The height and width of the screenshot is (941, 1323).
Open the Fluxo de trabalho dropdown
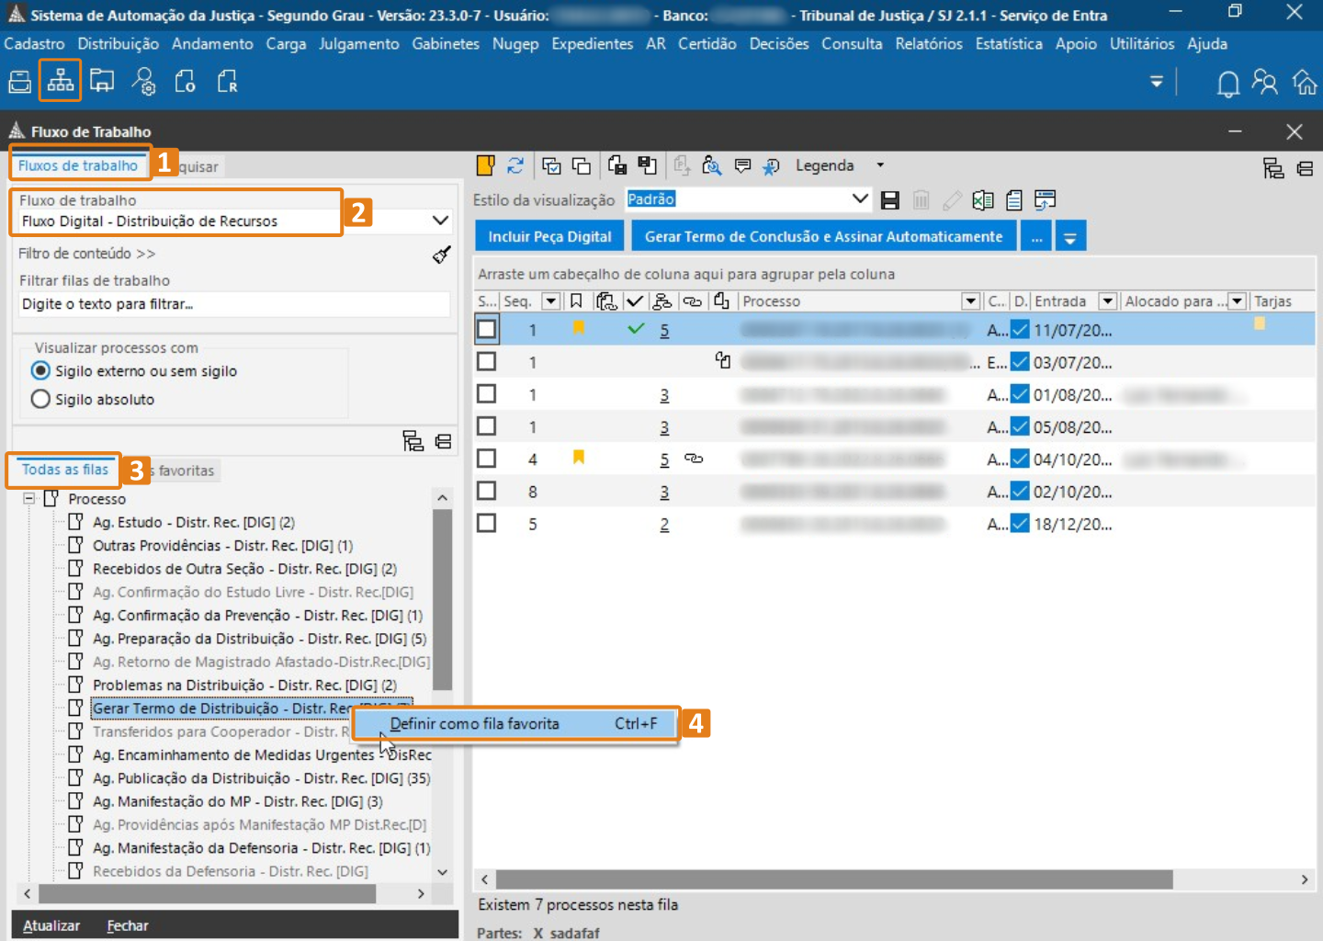click(440, 221)
